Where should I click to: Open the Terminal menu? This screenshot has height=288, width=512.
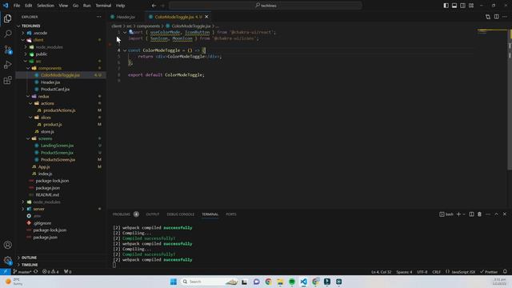tap(103, 6)
